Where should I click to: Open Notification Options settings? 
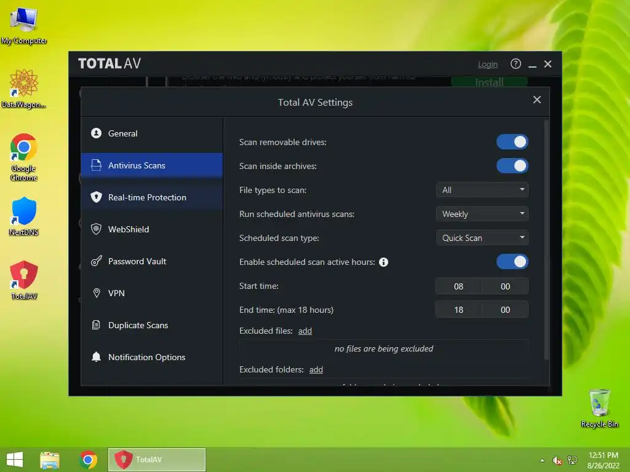click(152, 357)
